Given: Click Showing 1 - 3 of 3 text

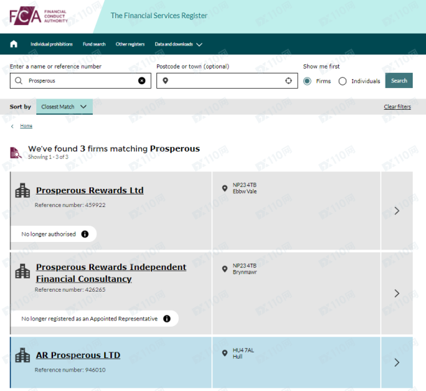Looking at the screenshot, I should click(x=48, y=157).
